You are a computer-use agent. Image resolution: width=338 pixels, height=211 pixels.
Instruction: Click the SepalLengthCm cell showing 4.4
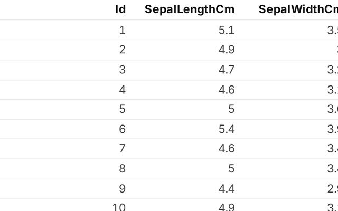(226, 189)
